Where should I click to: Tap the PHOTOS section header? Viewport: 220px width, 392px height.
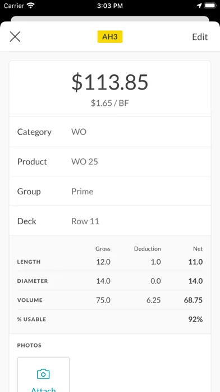point(29,345)
